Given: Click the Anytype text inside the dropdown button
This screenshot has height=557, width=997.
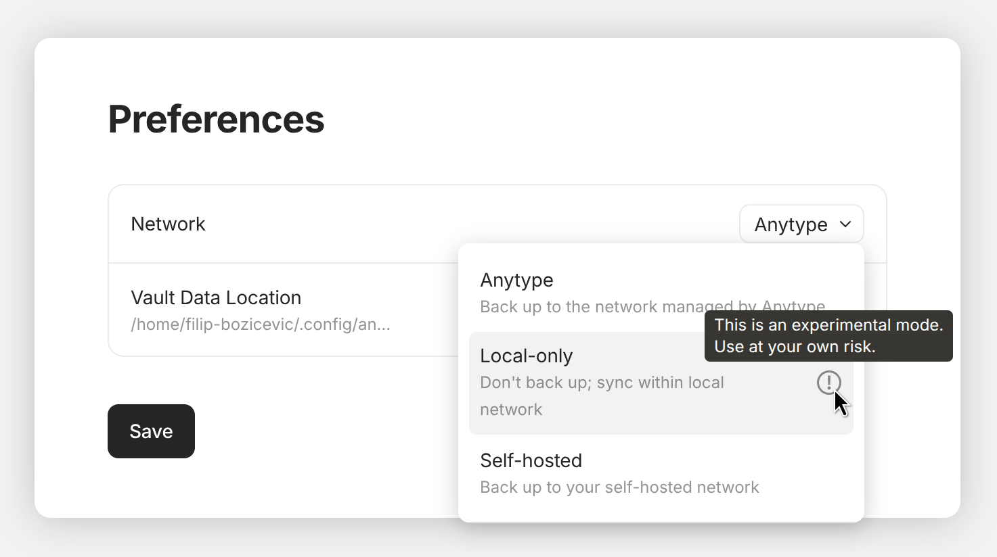Looking at the screenshot, I should 791,224.
